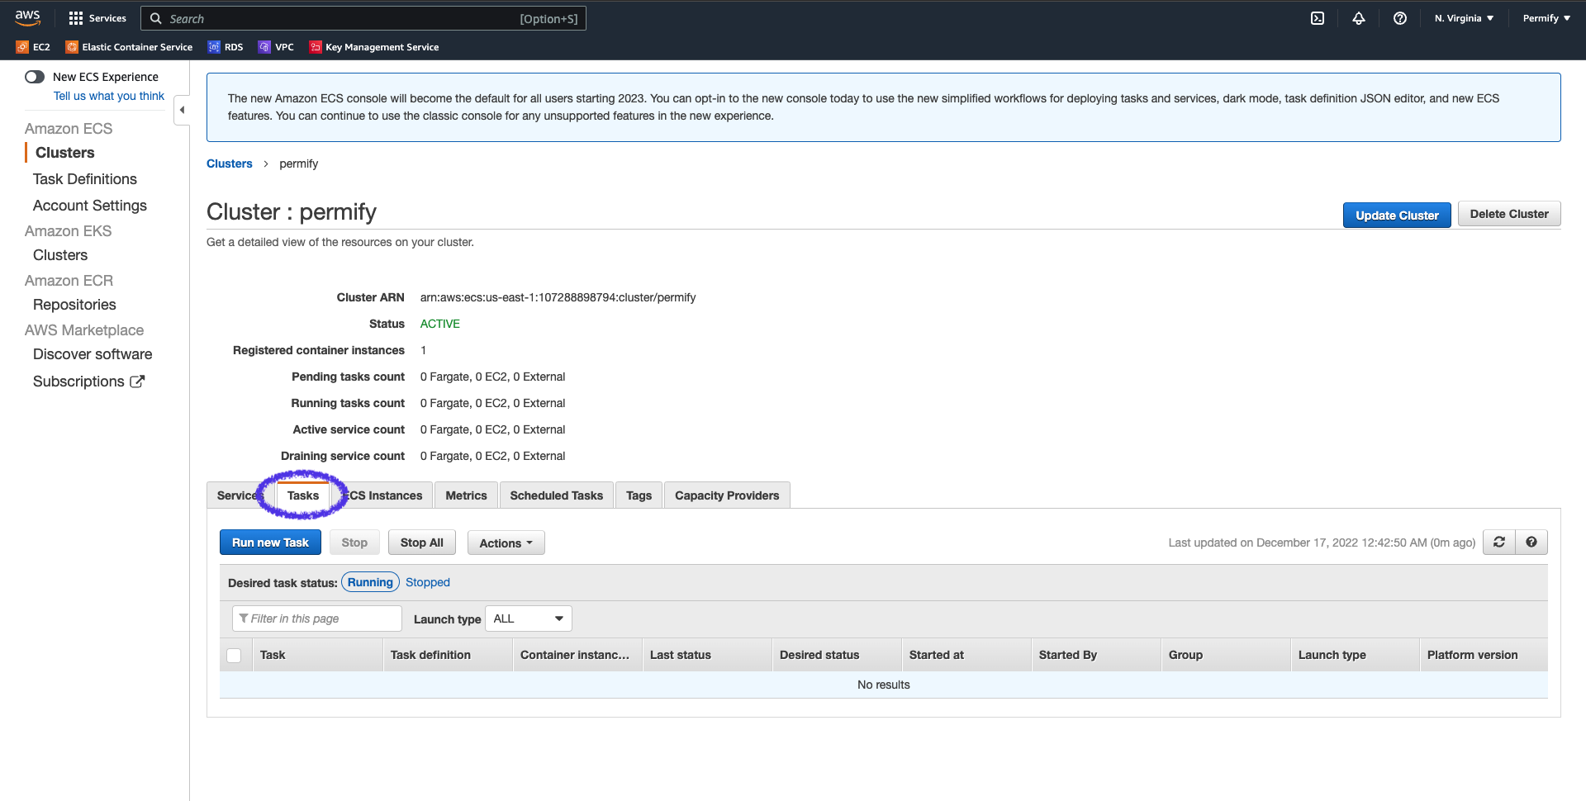Click the EC2 shortcut icon in favorites bar
Screen dimensions: 1586x801
pos(22,47)
